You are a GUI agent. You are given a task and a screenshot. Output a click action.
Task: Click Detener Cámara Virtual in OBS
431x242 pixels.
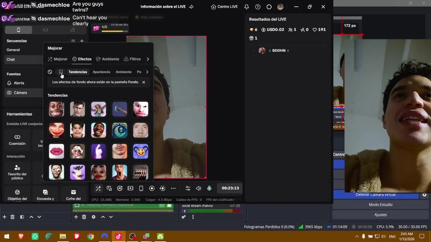[375, 195]
